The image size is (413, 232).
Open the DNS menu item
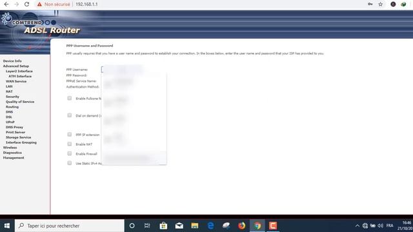coord(9,111)
